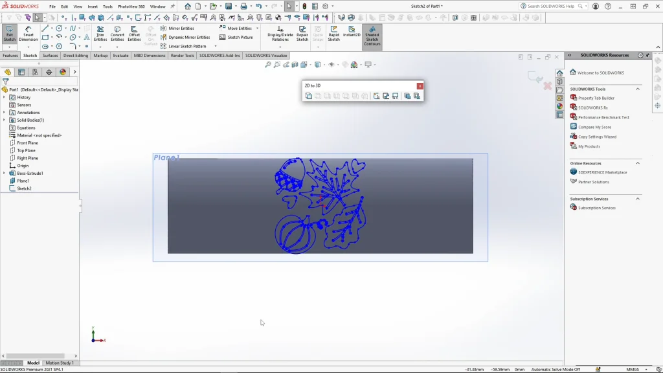Cancel sketch with red X corner icon
Viewport: 663px width, 373px height.
coord(548,86)
